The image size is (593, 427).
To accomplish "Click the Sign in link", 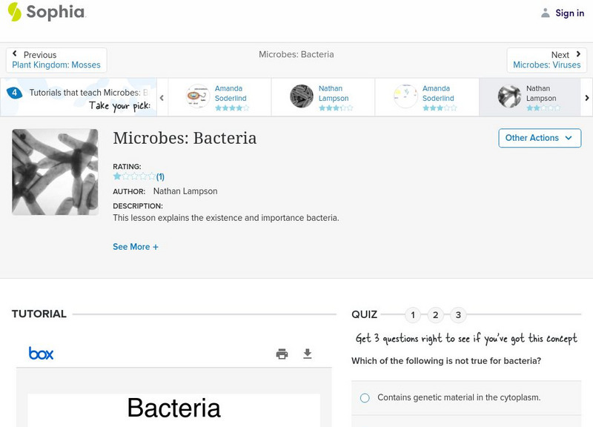I will point(569,13).
